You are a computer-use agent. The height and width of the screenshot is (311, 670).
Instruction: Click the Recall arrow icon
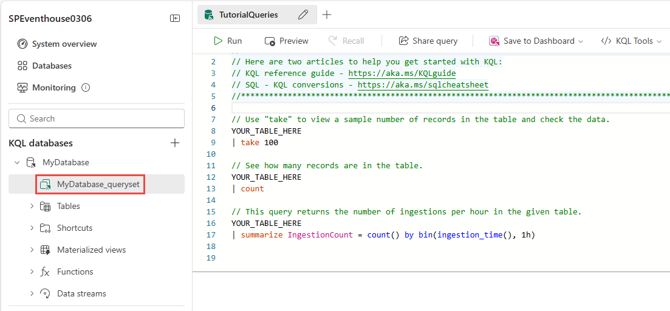click(x=333, y=41)
